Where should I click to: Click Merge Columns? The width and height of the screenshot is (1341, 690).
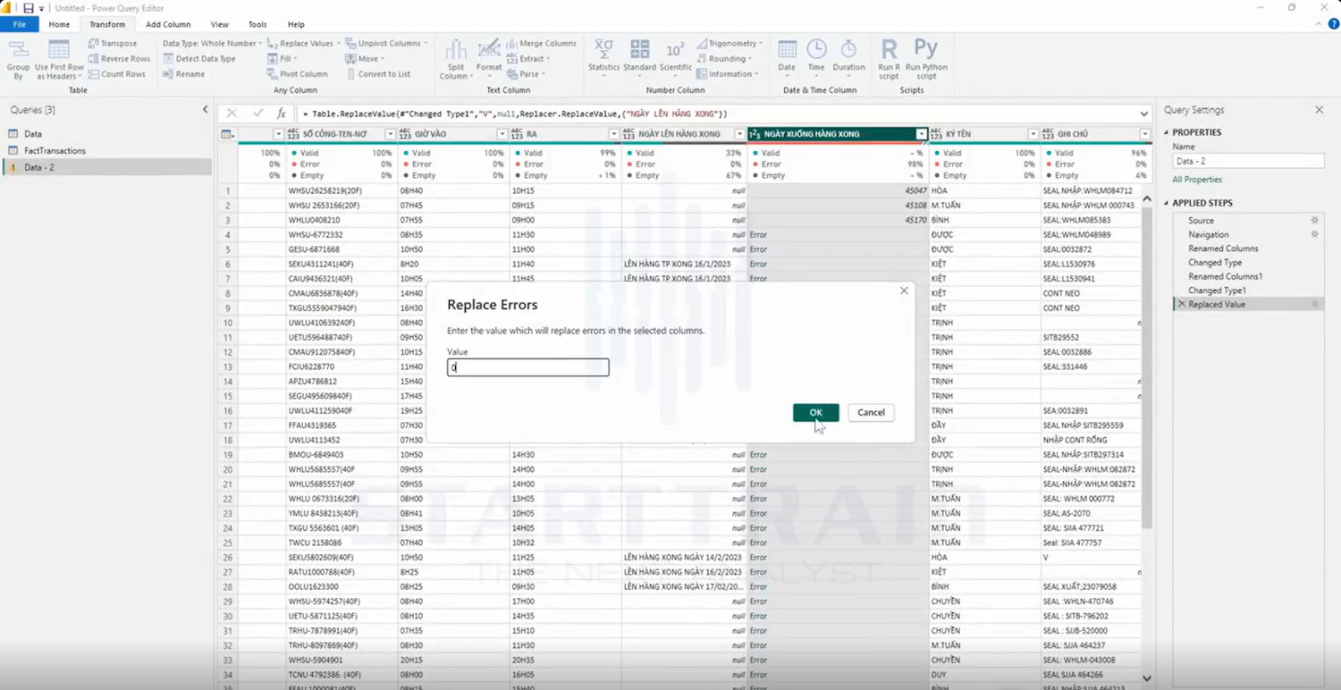542,43
